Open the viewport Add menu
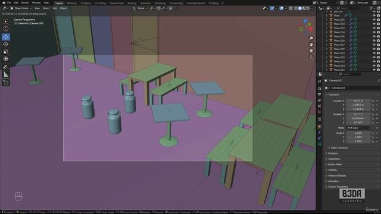381x214 pixels. [x=55, y=8]
